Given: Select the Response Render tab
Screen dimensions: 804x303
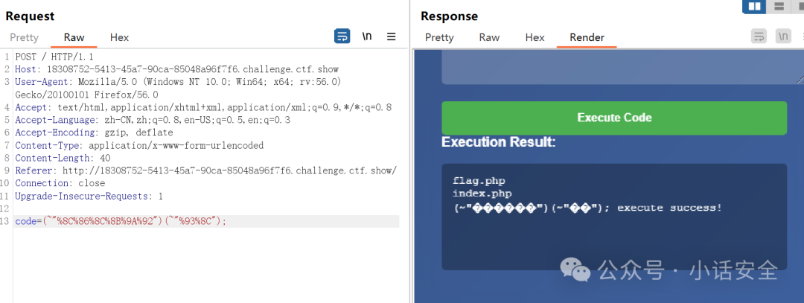Looking at the screenshot, I should 587,37.
